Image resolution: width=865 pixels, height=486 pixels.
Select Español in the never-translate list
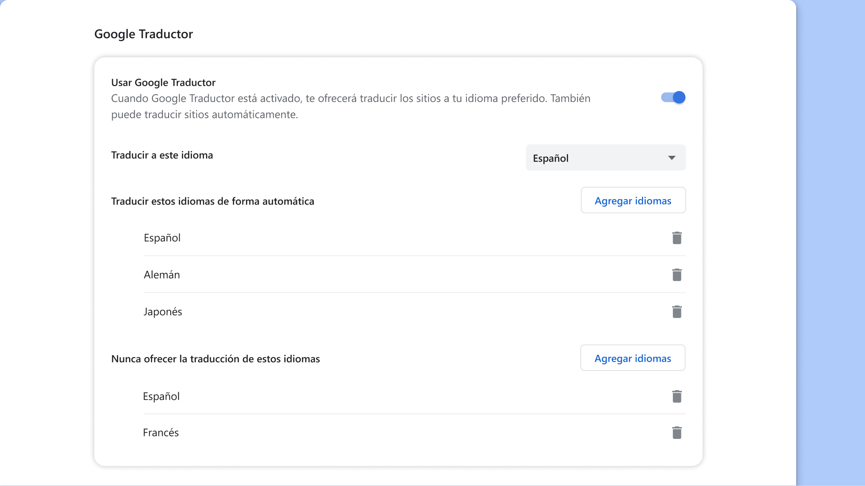click(x=161, y=396)
